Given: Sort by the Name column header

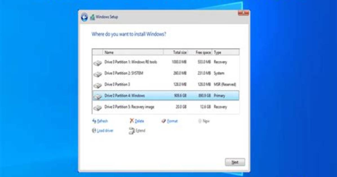Looking at the screenshot, I should (x=133, y=52).
